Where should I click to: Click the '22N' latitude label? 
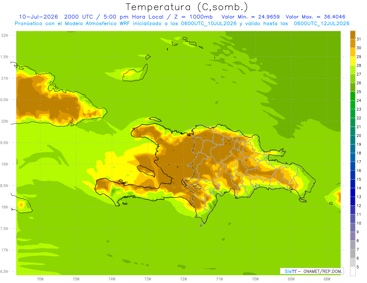[5, 35]
